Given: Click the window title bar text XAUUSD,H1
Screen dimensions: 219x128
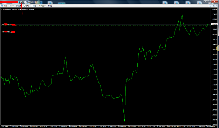Looking at the screenshot, I should (32, 2).
